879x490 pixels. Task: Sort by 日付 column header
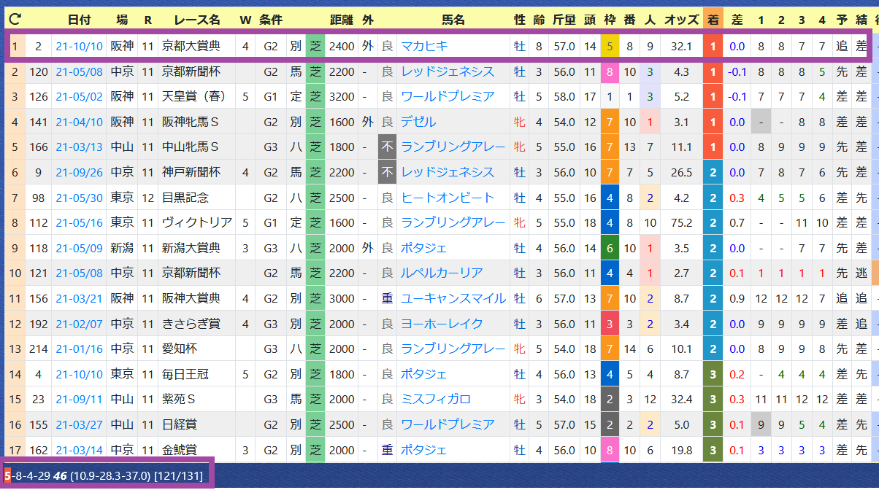click(79, 20)
